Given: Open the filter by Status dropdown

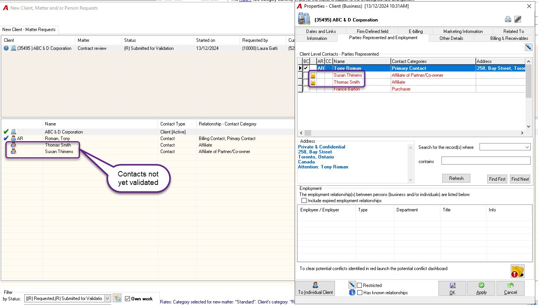Looking at the screenshot, I should pos(107,298).
